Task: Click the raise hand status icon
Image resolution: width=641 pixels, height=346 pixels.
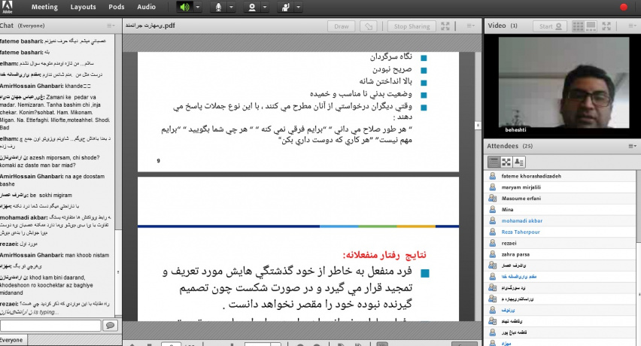Action: [285, 7]
